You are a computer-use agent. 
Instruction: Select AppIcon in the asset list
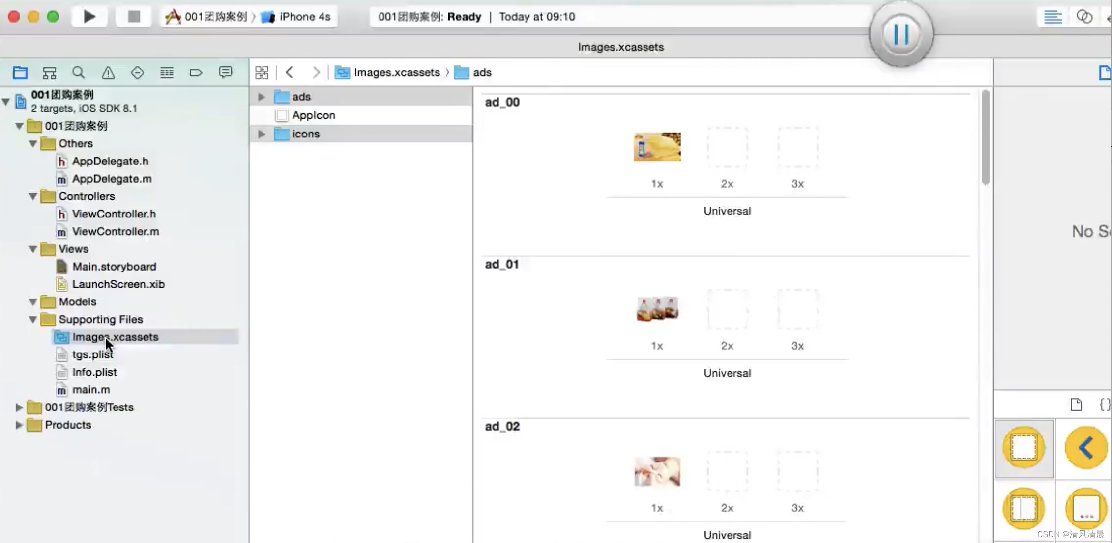313,115
